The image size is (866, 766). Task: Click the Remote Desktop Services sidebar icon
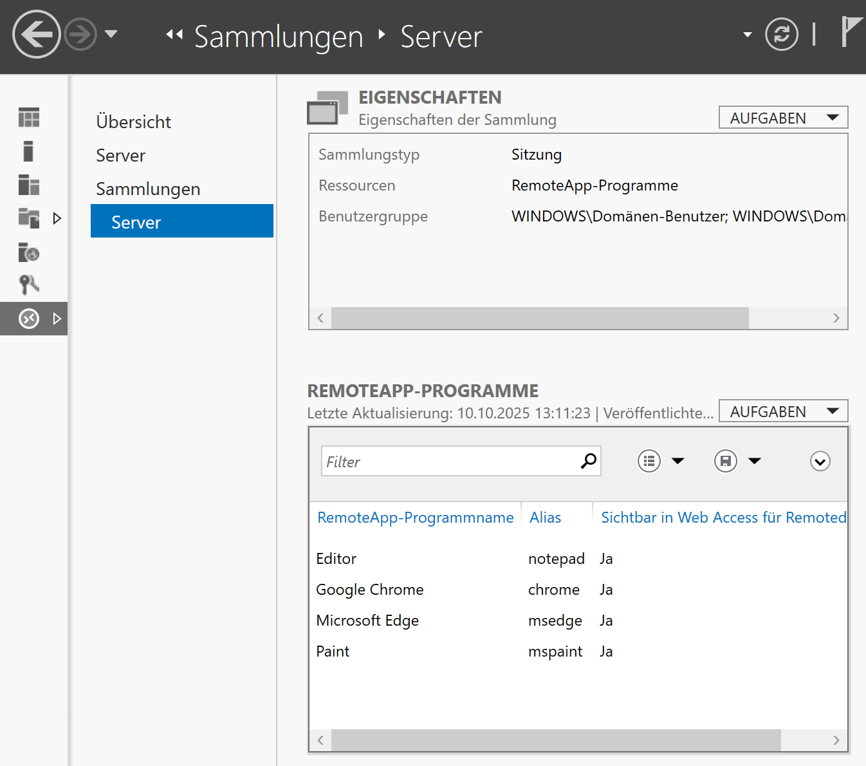click(29, 319)
